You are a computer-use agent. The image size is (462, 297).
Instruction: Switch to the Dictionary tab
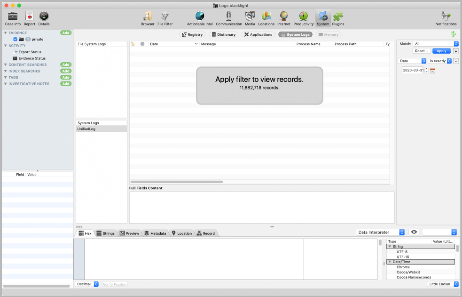224,34
